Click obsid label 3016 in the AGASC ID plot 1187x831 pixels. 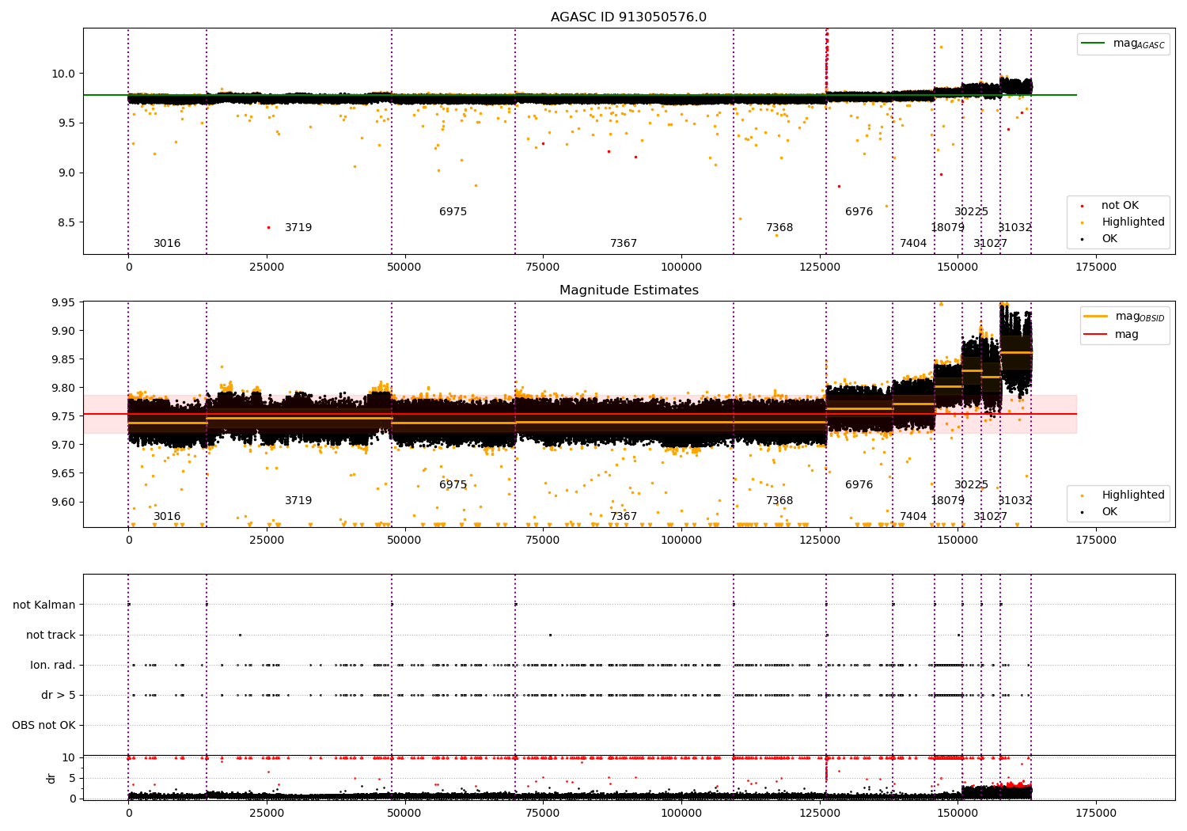(x=167, y=244)
